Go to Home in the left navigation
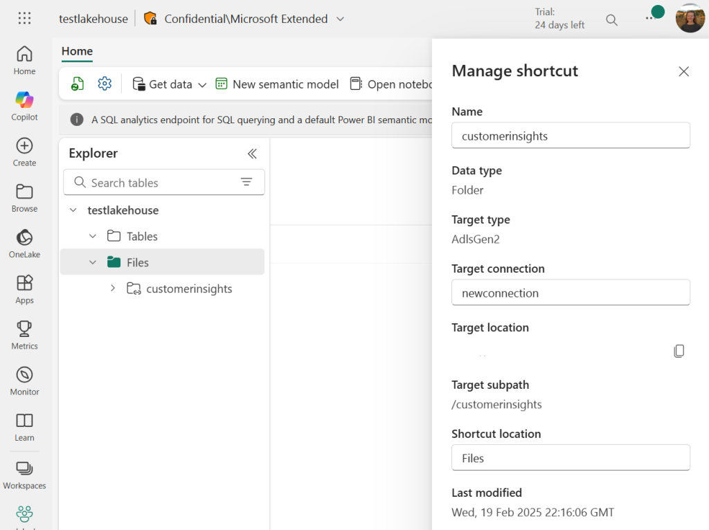The height and width of the screenshot is (530, 709). pyautogui.click(x=24, y=60)
